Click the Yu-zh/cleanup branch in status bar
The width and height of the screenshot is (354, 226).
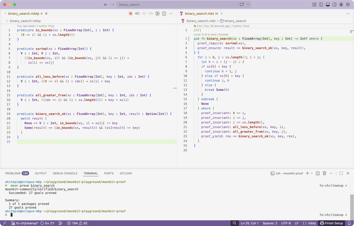click(x=25, y=223)
